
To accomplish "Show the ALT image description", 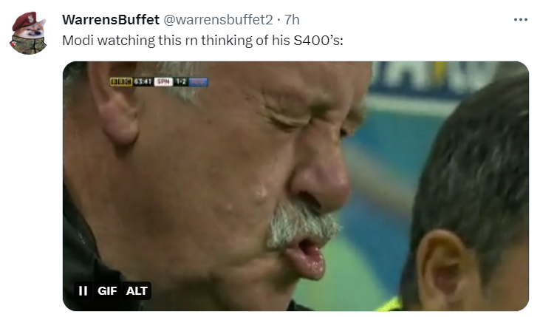I will (x=137, y=291).
